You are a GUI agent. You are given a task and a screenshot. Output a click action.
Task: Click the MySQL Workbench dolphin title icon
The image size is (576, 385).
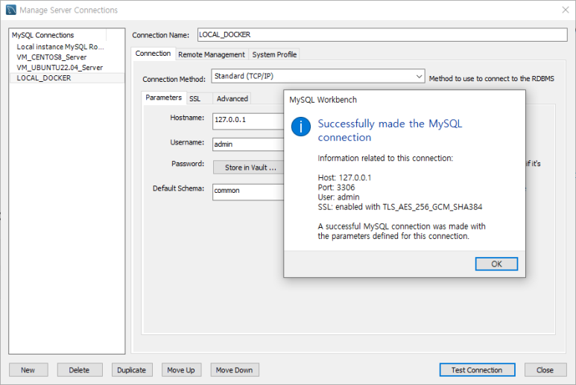[x=11, y=10]
